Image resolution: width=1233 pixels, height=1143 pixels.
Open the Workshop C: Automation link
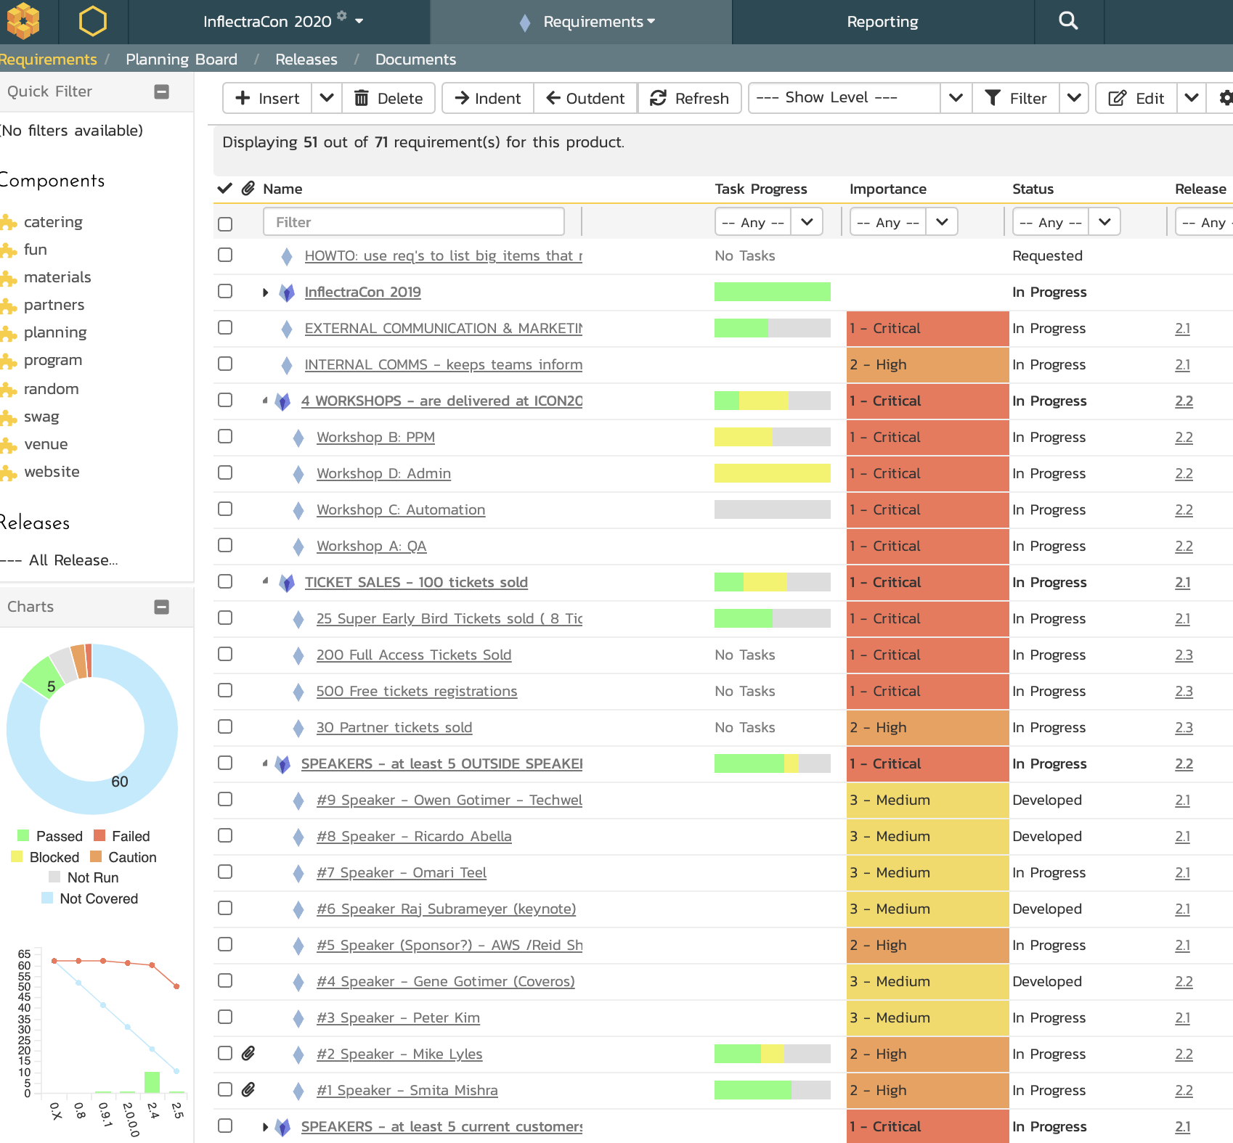400,509
